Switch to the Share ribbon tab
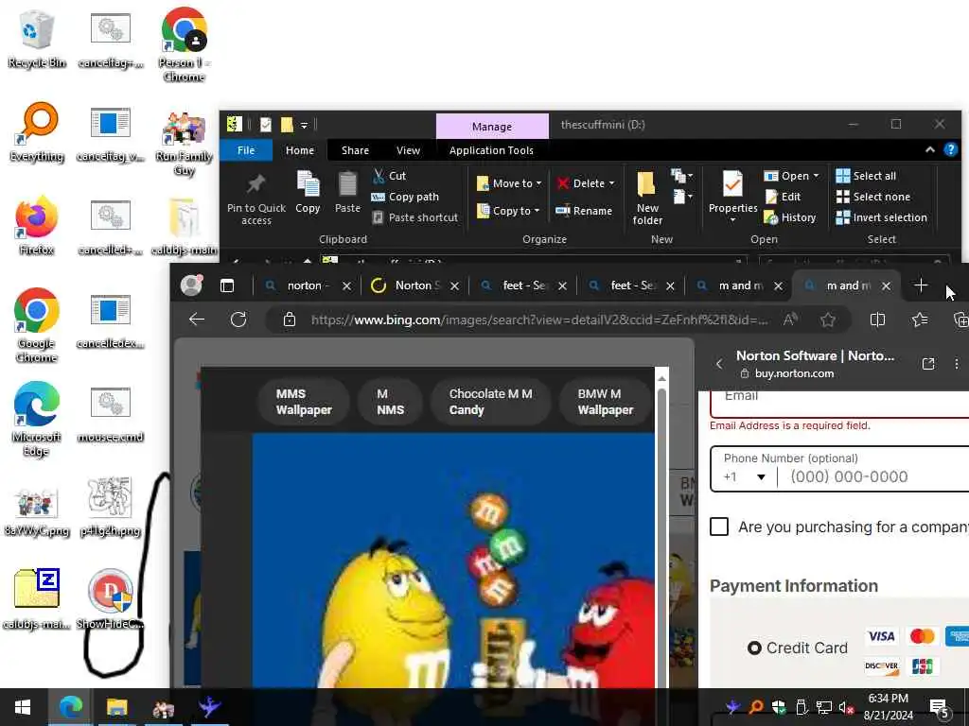Screen dimensions: 969x726 pos(356,150)
